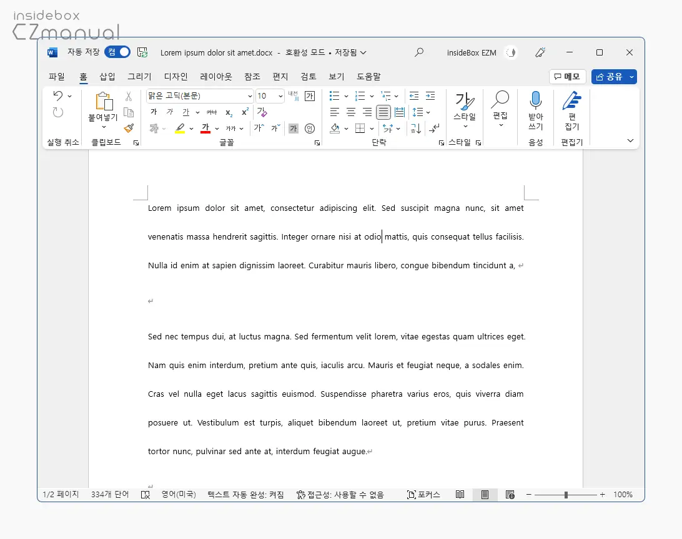Click the Copy icon
Image resolution: width=682 pixels, height=539 pixels.
coord(129,112)
